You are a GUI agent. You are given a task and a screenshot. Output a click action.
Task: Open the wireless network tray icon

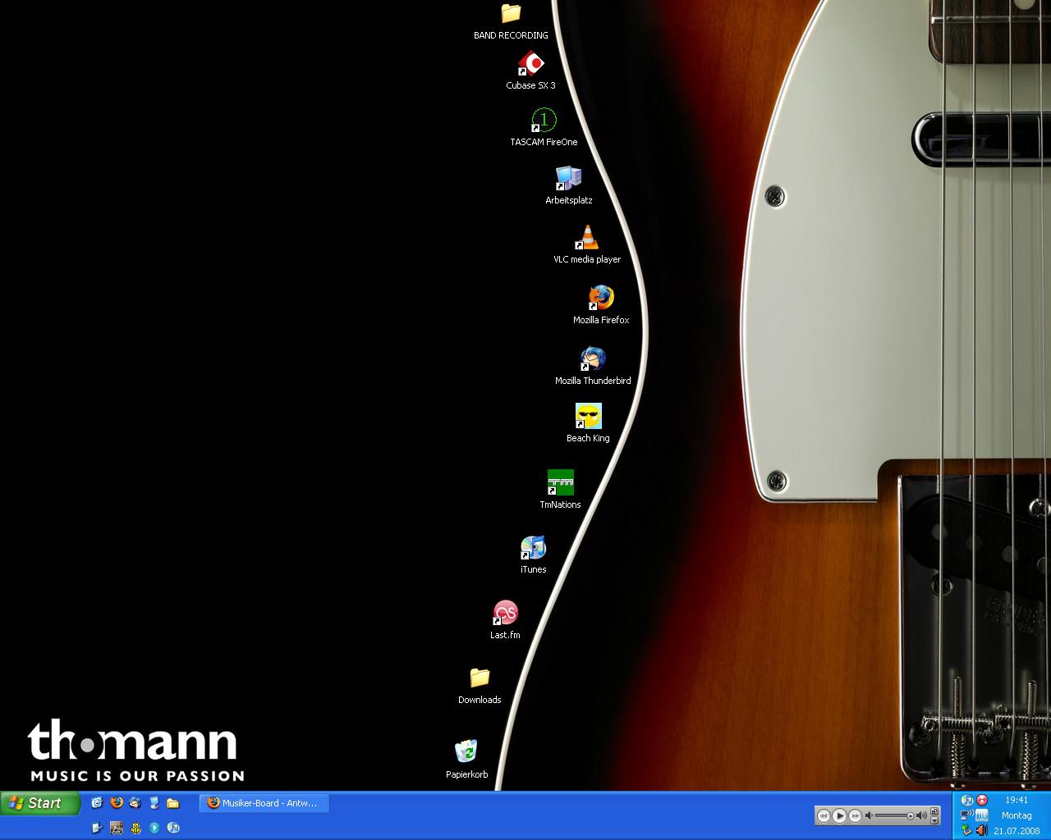[967, 815]
